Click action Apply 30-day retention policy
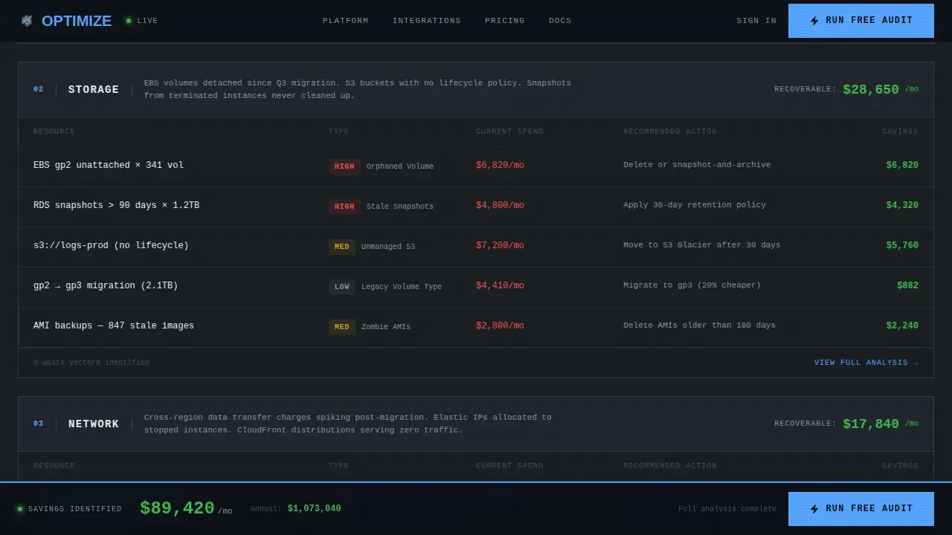This screenshot has height=535, width=952. pyautogui.click(x=695, y=205)
